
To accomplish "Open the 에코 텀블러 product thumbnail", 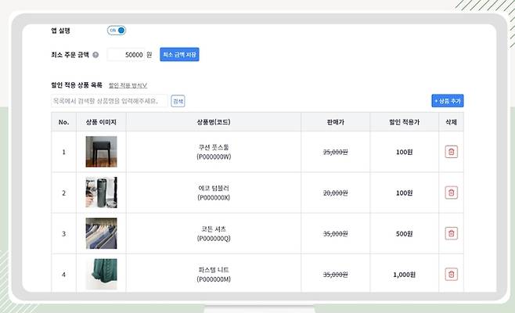I will (x=101, y=192).
